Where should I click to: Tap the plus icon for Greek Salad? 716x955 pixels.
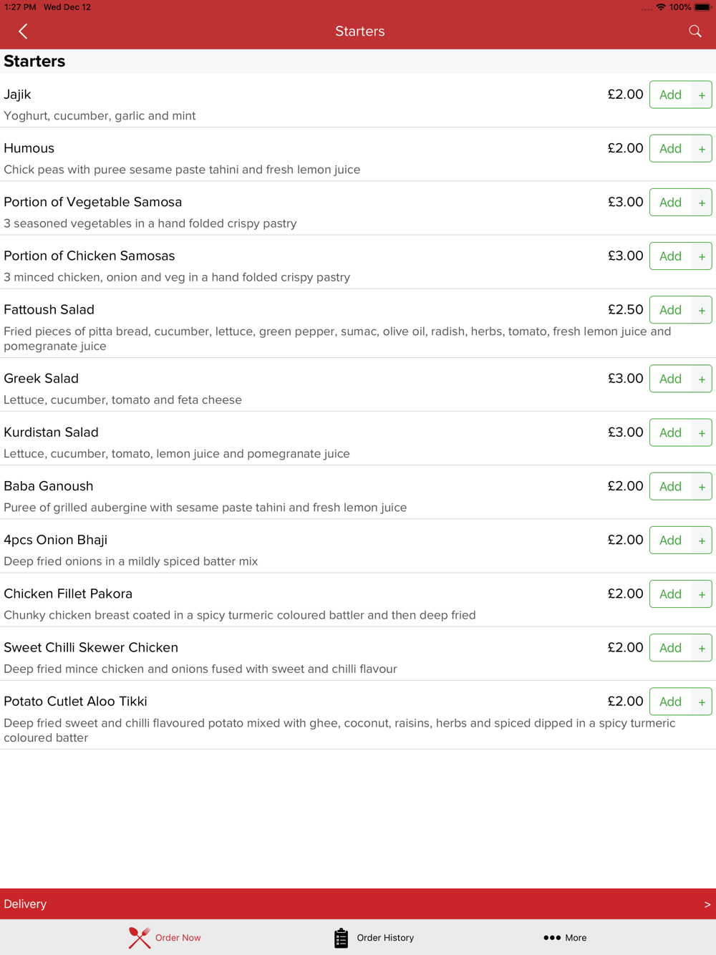click(702, 379)
